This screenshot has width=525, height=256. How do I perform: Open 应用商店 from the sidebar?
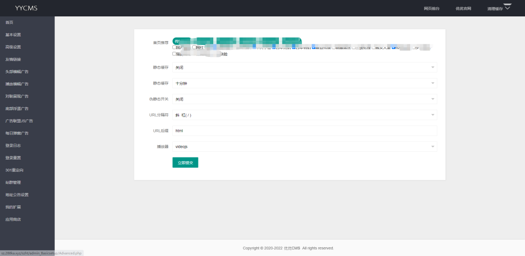13,220
